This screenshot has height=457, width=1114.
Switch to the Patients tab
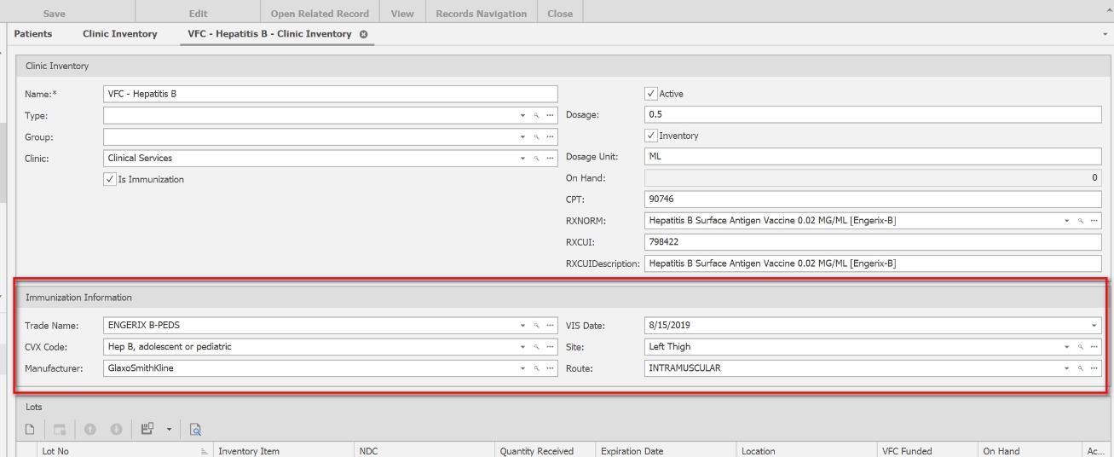click(33, 34)
